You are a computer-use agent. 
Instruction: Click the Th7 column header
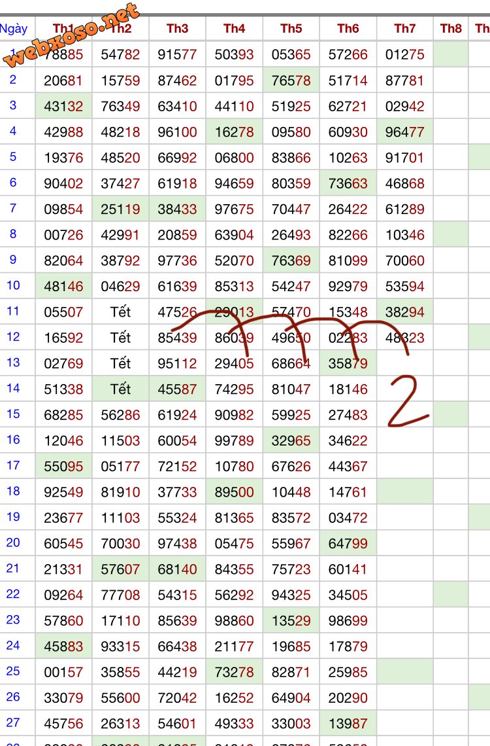click(404, 28)
